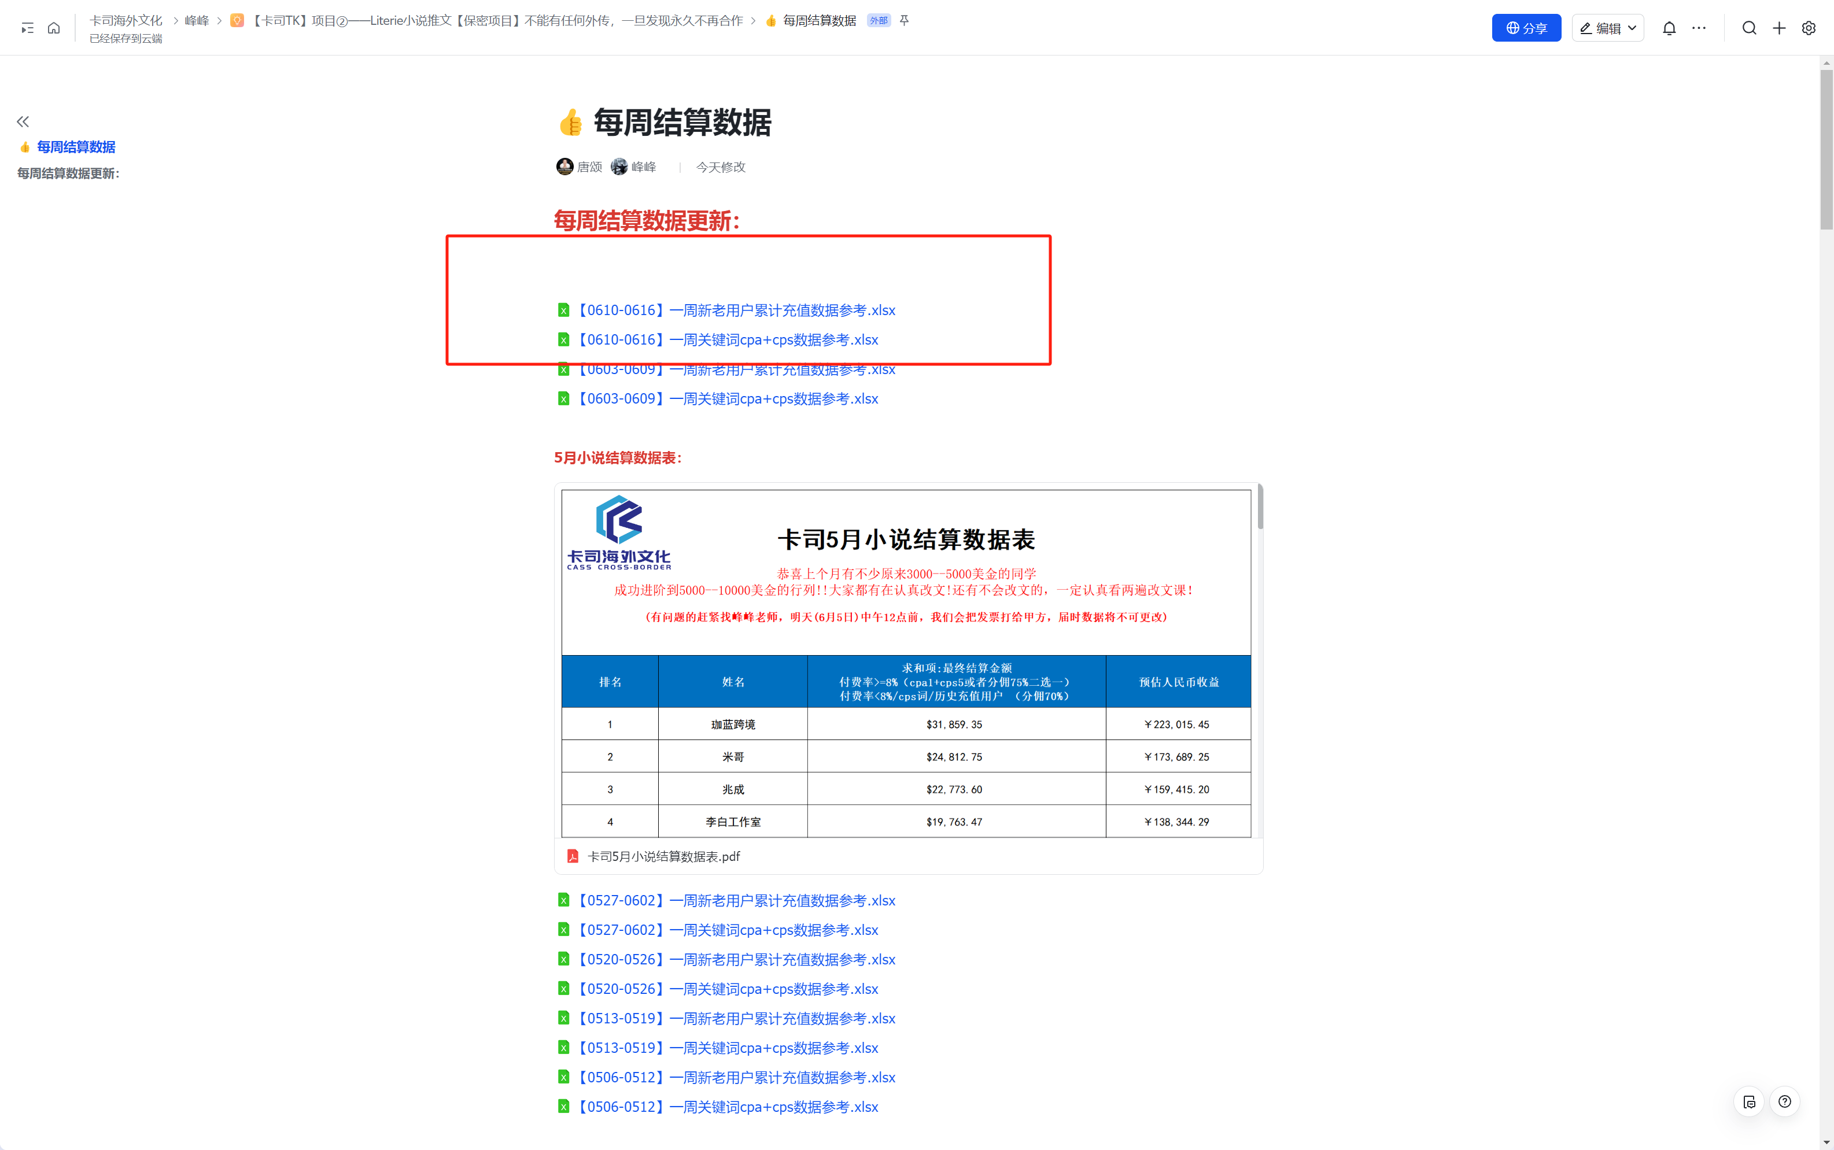Open the help question mark icon

(x=1785, y=1101)
